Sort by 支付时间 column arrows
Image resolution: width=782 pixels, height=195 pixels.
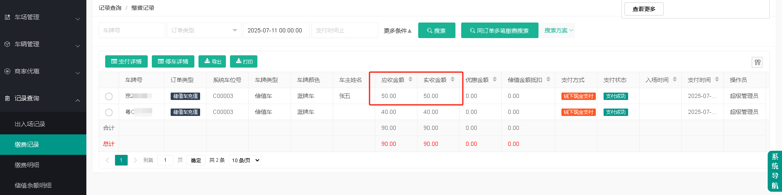(x=717, y=79)
